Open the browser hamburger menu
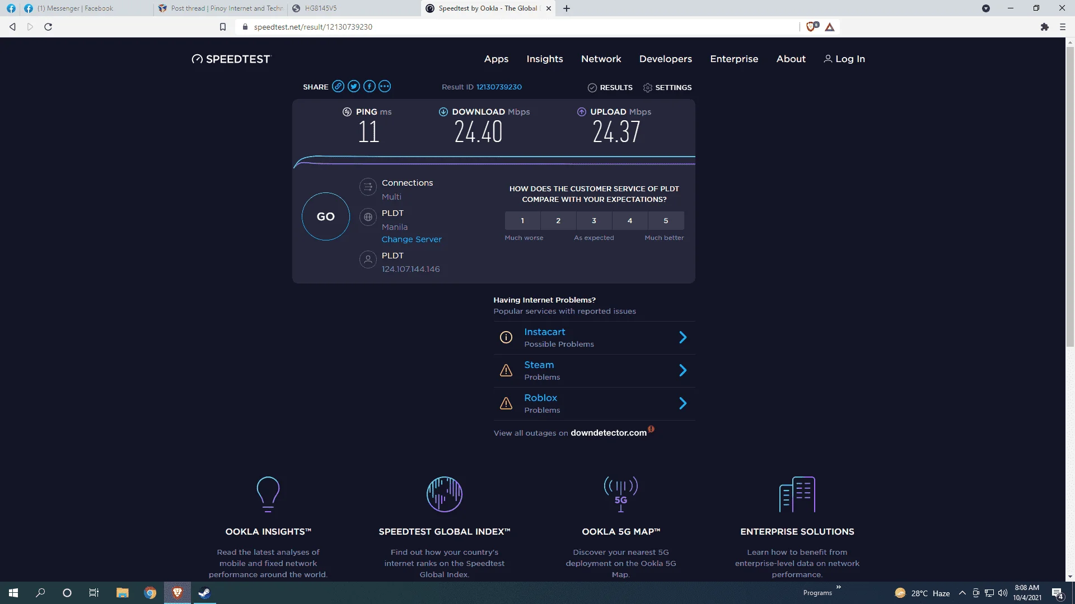Viewport: 1075px width, 604px height. pyautogui.click(x=1062, y=27)
